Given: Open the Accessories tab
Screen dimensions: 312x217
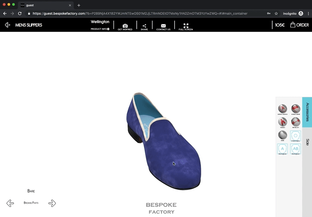Looking at the screenshot, I should [x=307, y=112].
